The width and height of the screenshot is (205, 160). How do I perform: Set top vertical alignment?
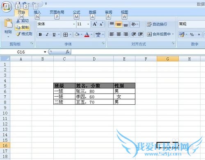[112, 24]
